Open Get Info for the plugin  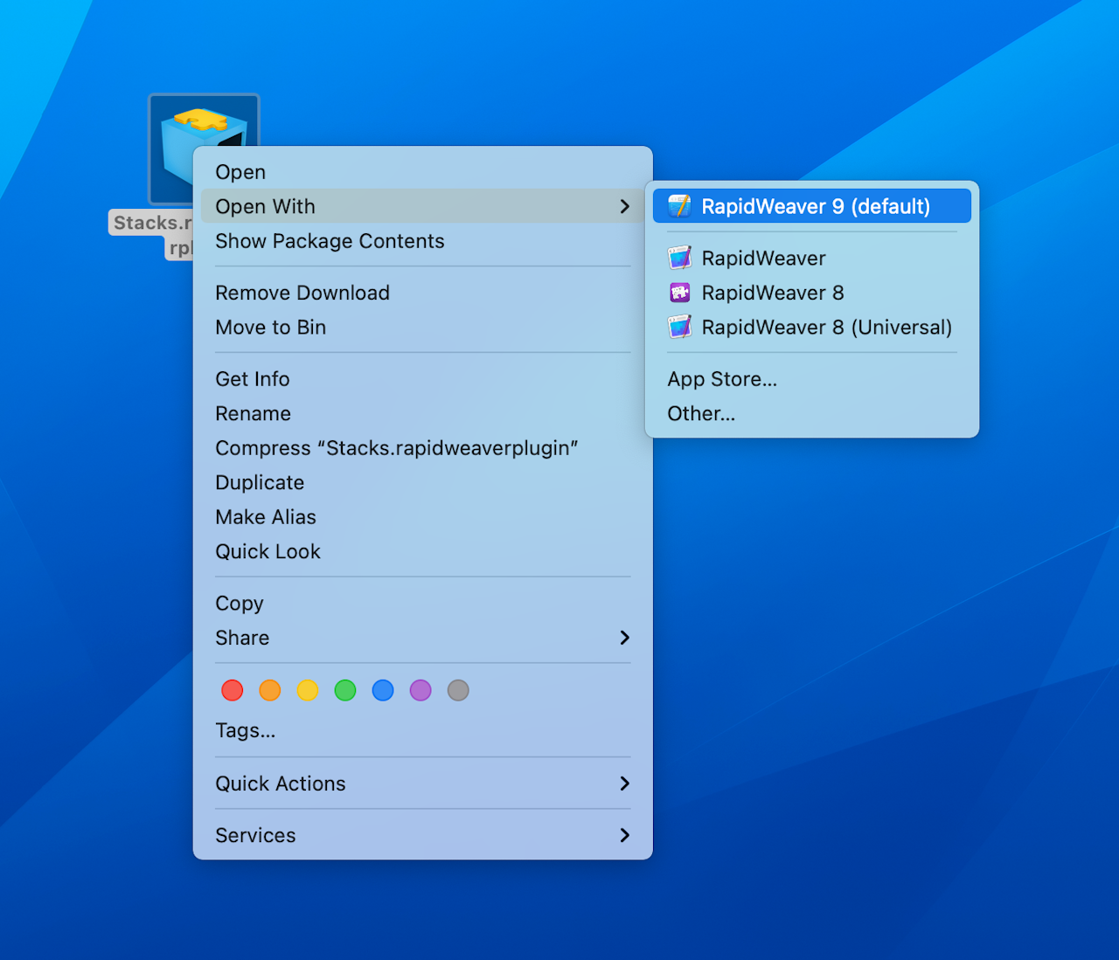point(252,378)
